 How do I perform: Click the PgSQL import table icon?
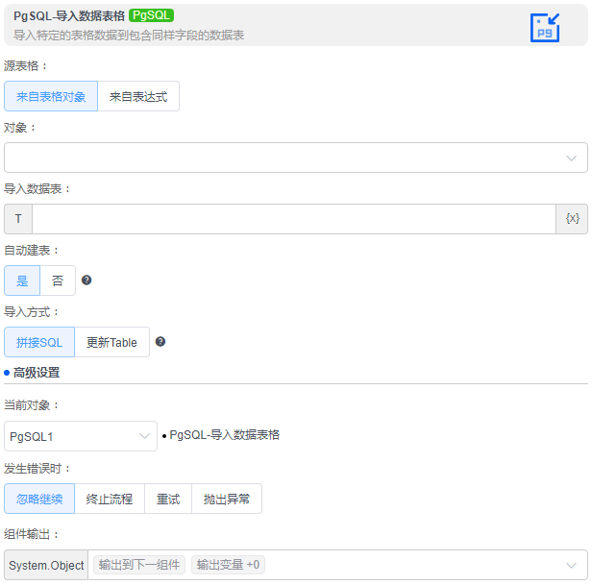544,28
